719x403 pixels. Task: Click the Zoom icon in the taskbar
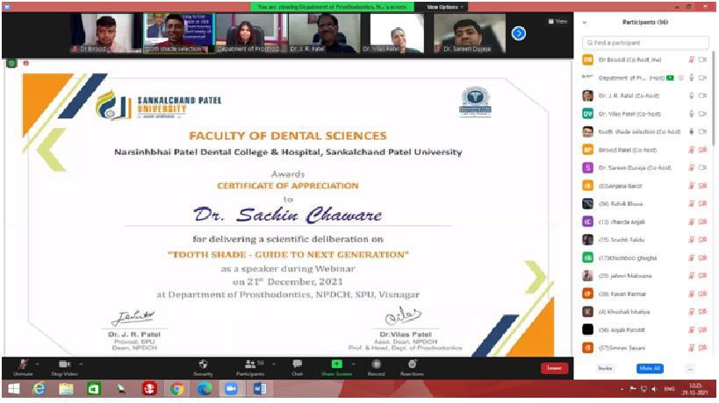231,389
